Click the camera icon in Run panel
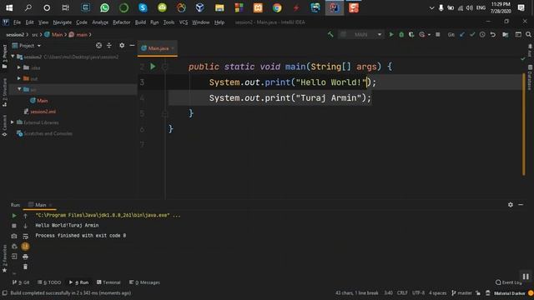The width and height of the screenshot is (534, 300). click(x=14, y=236)
